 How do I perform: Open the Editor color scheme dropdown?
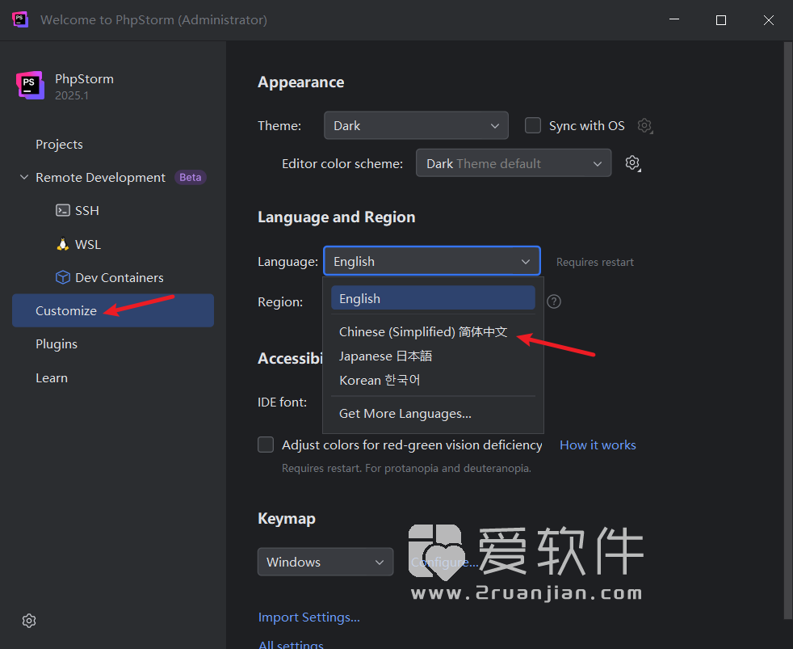click(514, 163)
